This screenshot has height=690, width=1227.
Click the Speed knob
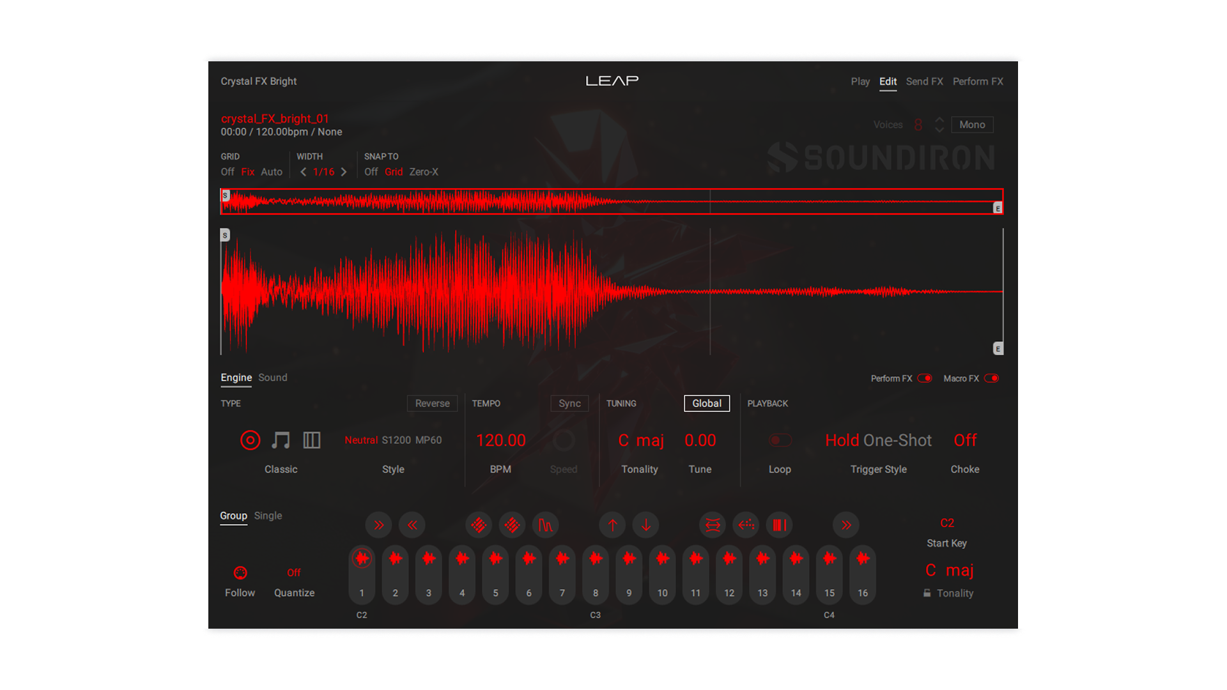[564, 440]
